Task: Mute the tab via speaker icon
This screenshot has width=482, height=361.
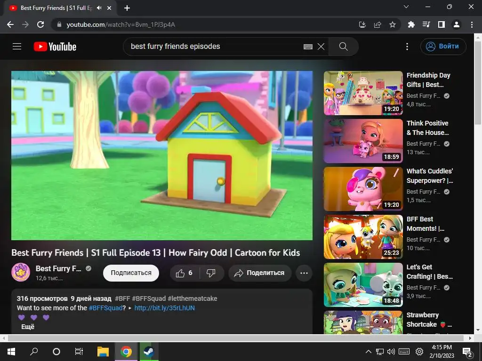Action: (99, 8)
